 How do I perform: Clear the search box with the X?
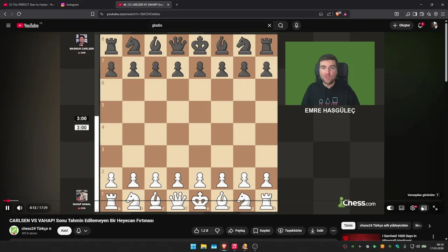tap(269, 25)
